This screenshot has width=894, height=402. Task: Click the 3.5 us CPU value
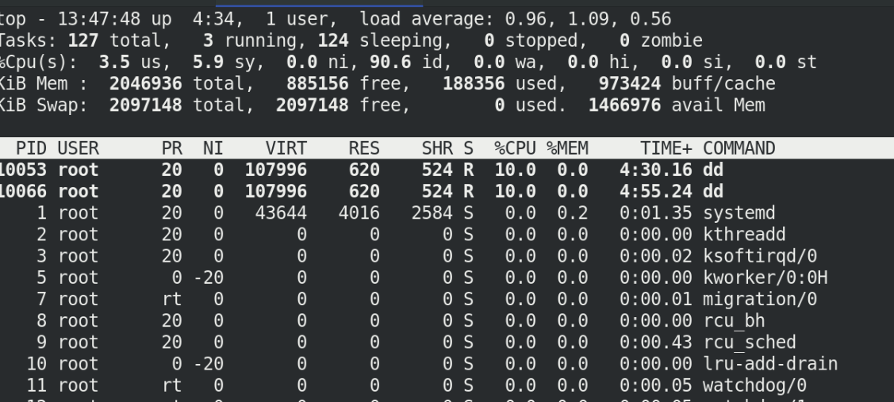click(114, 62)
